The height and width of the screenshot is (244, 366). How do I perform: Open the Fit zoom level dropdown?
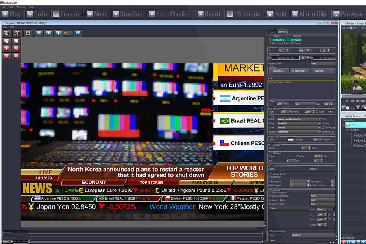[68, 33]
